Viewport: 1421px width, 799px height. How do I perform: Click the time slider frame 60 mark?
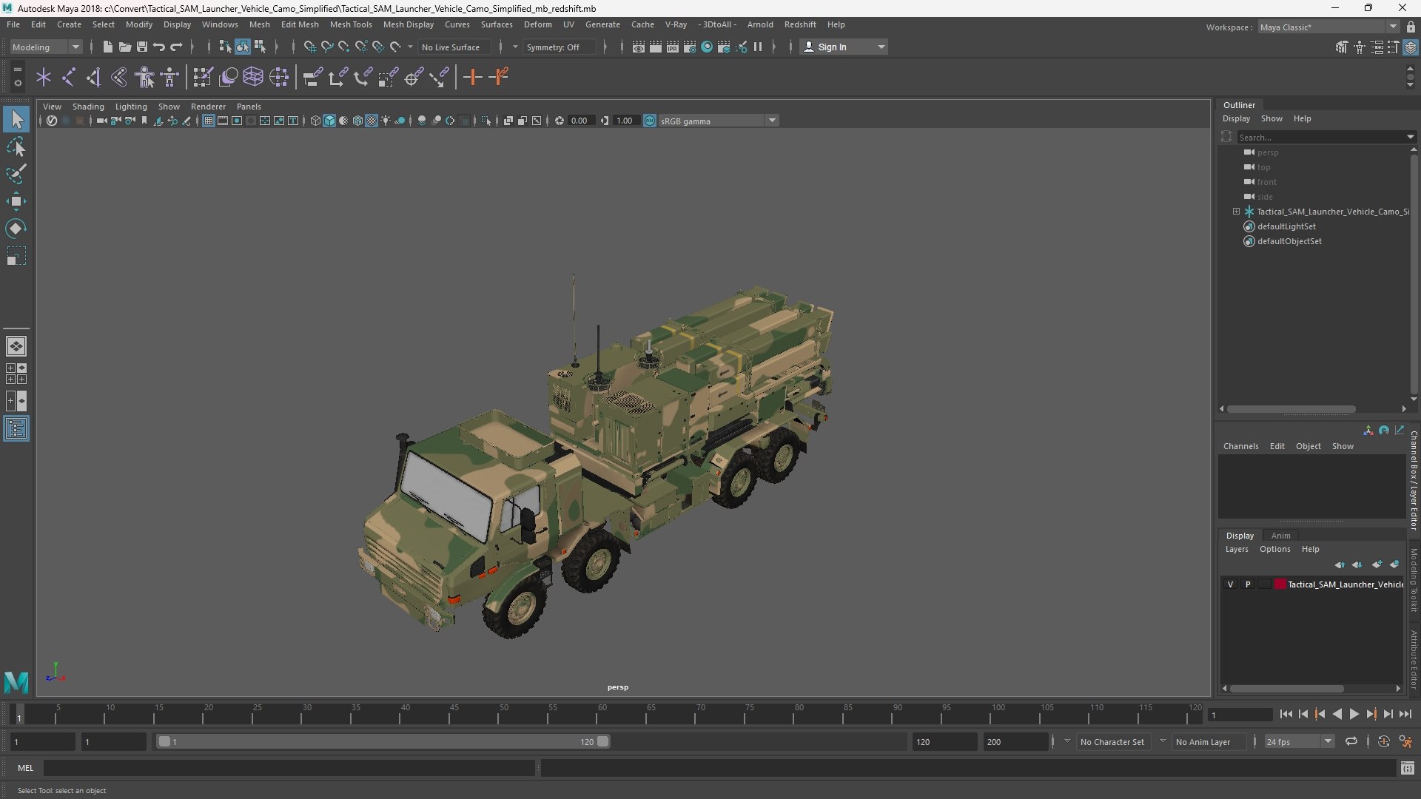click(602, 712)
